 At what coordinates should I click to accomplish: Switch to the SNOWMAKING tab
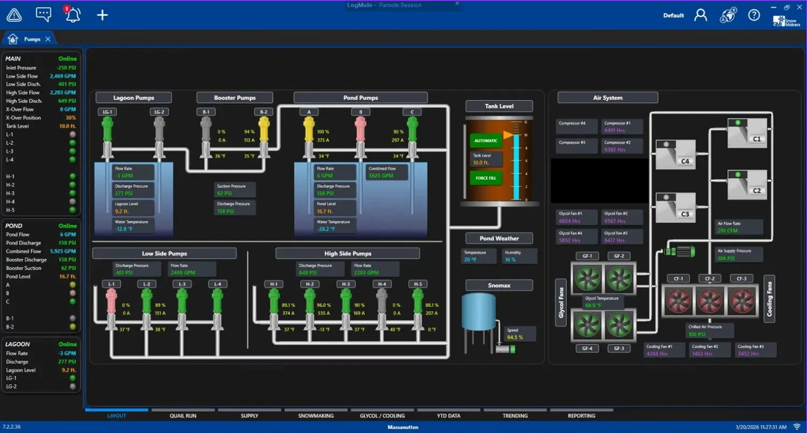pyautogui.click(x=315, y=416)
